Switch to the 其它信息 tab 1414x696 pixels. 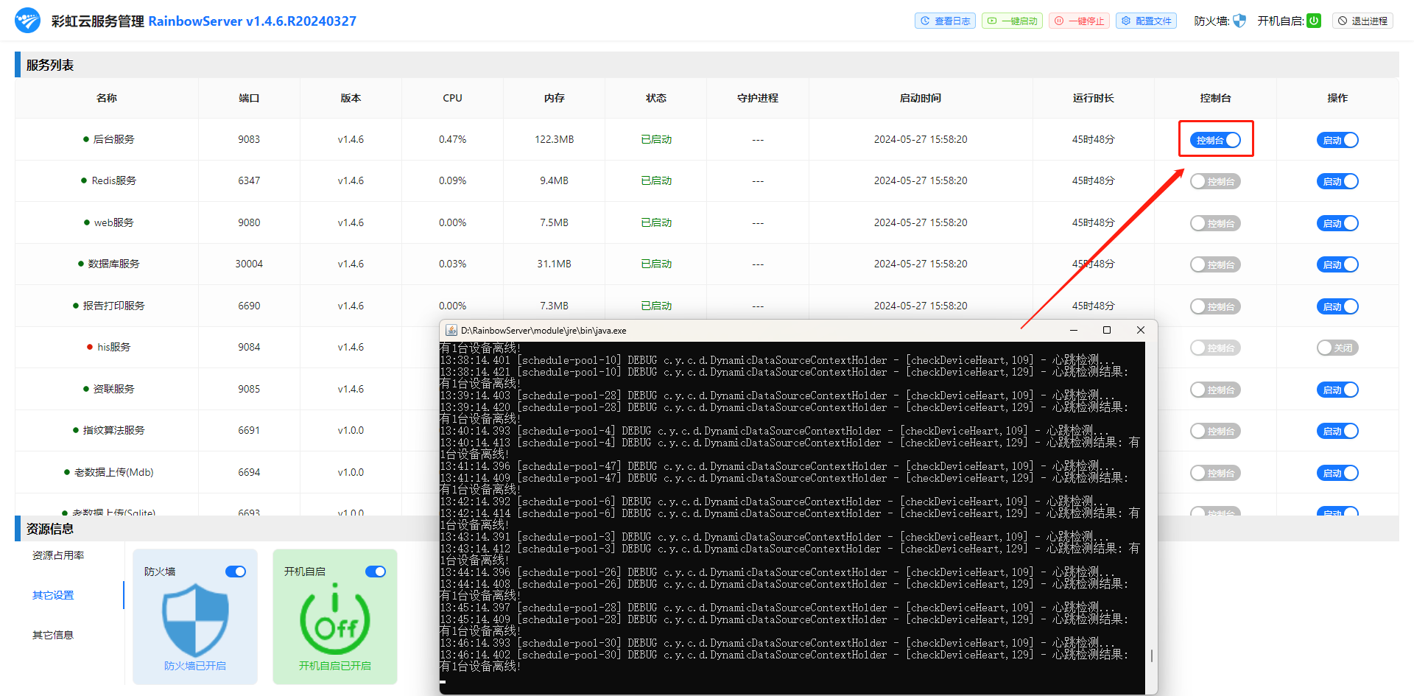pyautogui.click(x=53, y=635)
